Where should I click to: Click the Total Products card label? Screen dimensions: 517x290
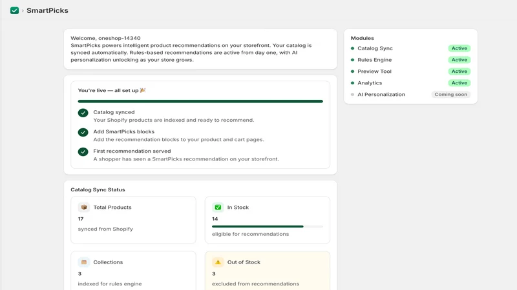(112, 208)
